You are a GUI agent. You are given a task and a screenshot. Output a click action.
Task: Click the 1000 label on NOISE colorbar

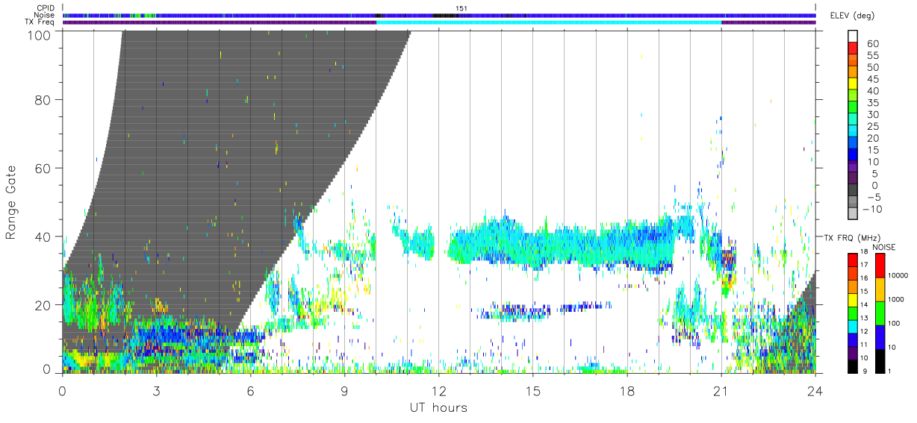pyautogui.click(x=897, y=300)
